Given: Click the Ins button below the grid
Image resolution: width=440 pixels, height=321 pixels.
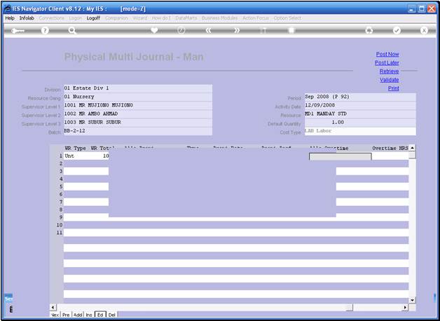Looking at the screenshot, I should coord(89,315).
